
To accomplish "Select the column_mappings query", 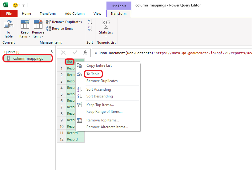I will pos(28,58).
